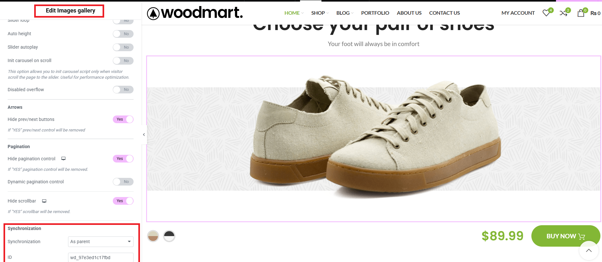The height and width of the screenshot is (262, 602).
Task: Open the wishlist heart icon
Action: 546,13
